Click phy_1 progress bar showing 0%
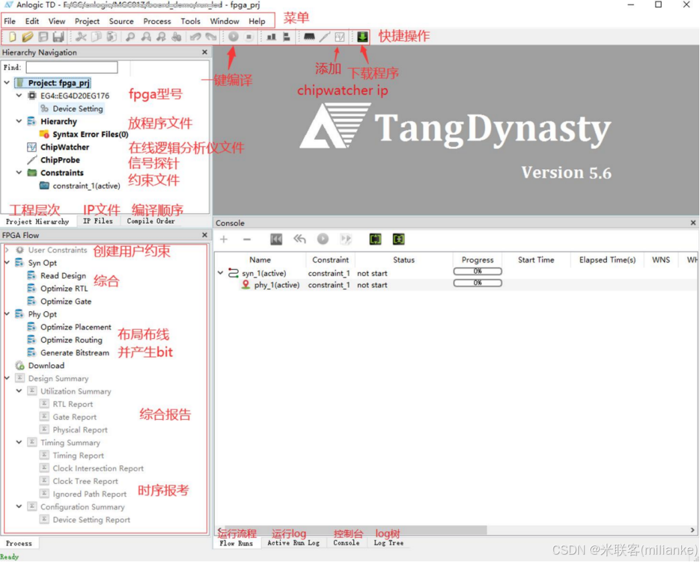This screenshot has width=700, height=562. click(477, 283)
